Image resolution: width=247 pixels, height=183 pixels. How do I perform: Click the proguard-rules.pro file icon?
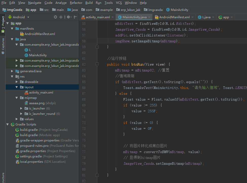pyautogui.click(x=17, y=146)
